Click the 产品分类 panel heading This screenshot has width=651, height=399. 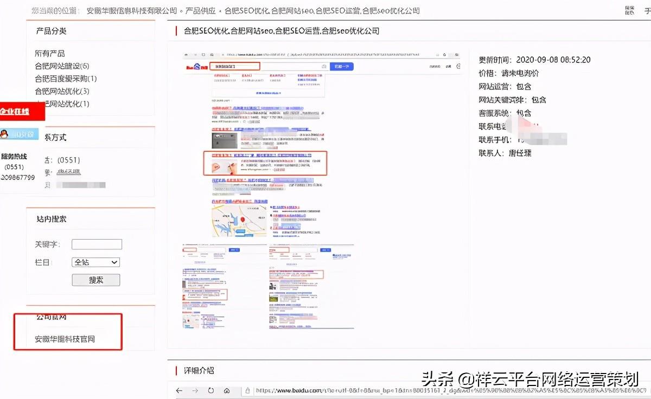51,31
